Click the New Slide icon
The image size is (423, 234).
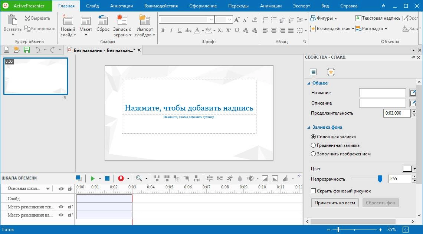click(68, 20)
